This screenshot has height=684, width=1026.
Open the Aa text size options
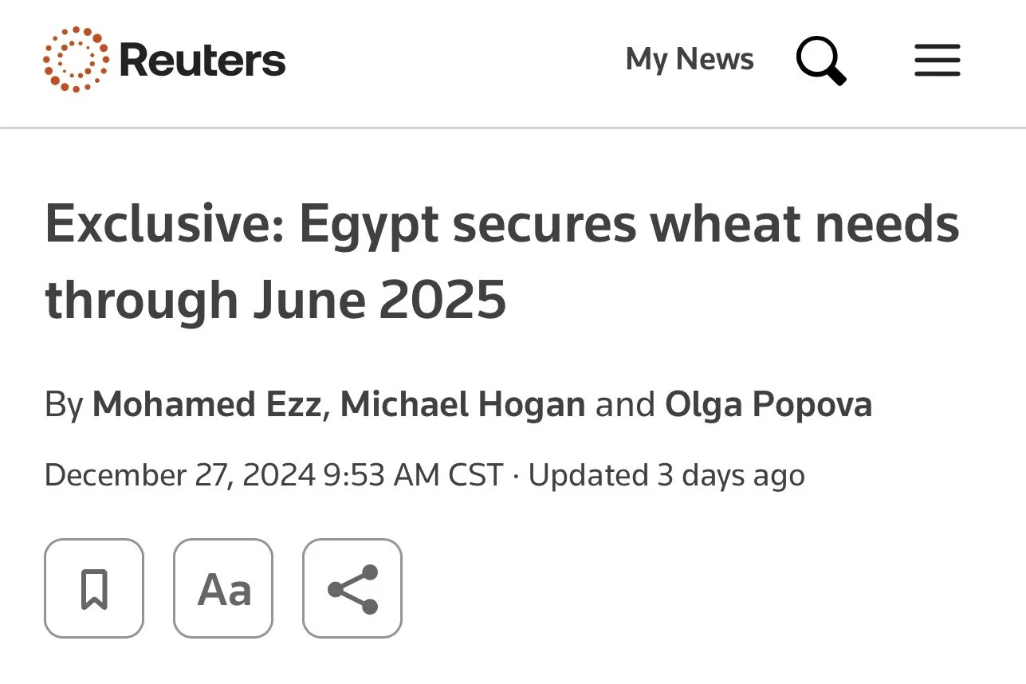tap(223, 588)
